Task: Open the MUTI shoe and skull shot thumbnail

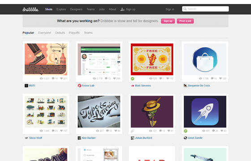Action: (x=46, y=59)
